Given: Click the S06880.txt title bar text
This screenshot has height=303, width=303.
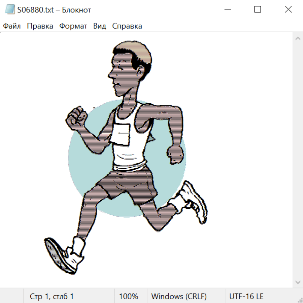Looking at the screenshot, I should click(54, 10).
